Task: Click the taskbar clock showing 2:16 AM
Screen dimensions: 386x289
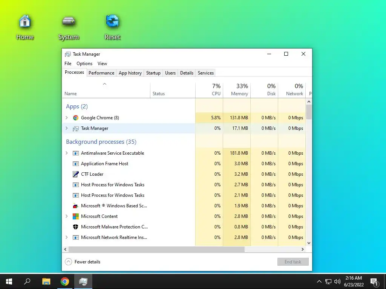Action: click(x=354, y=281)
